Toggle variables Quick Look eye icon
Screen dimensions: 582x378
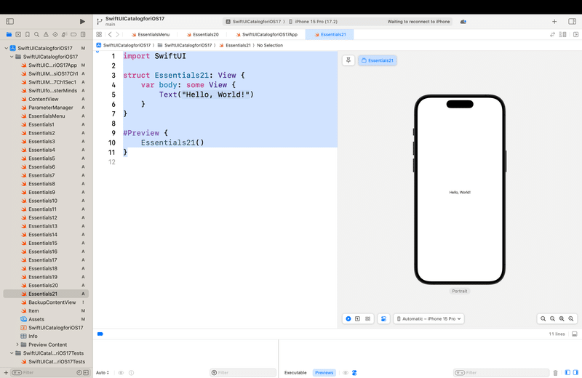coord(121,372)
